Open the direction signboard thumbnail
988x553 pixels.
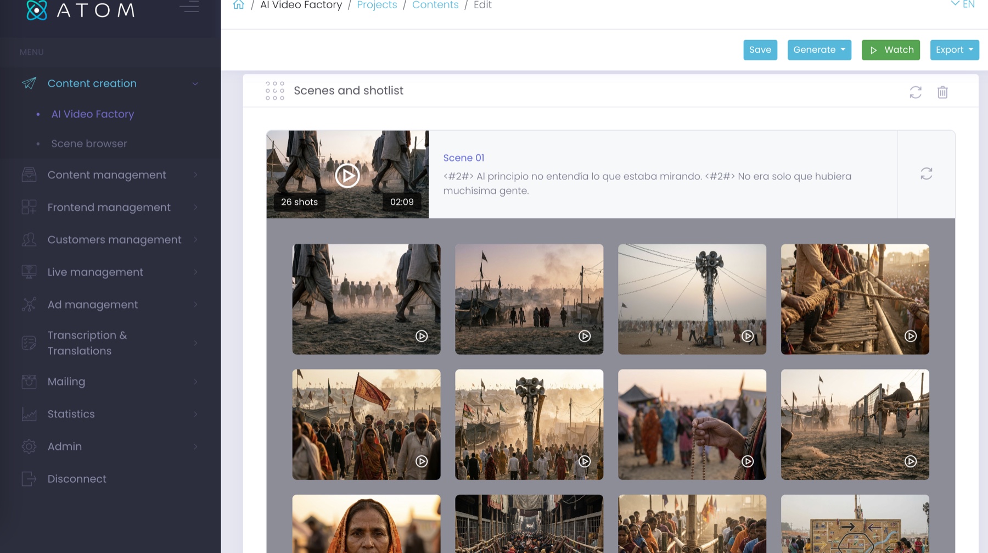click(x=855, y=524)
